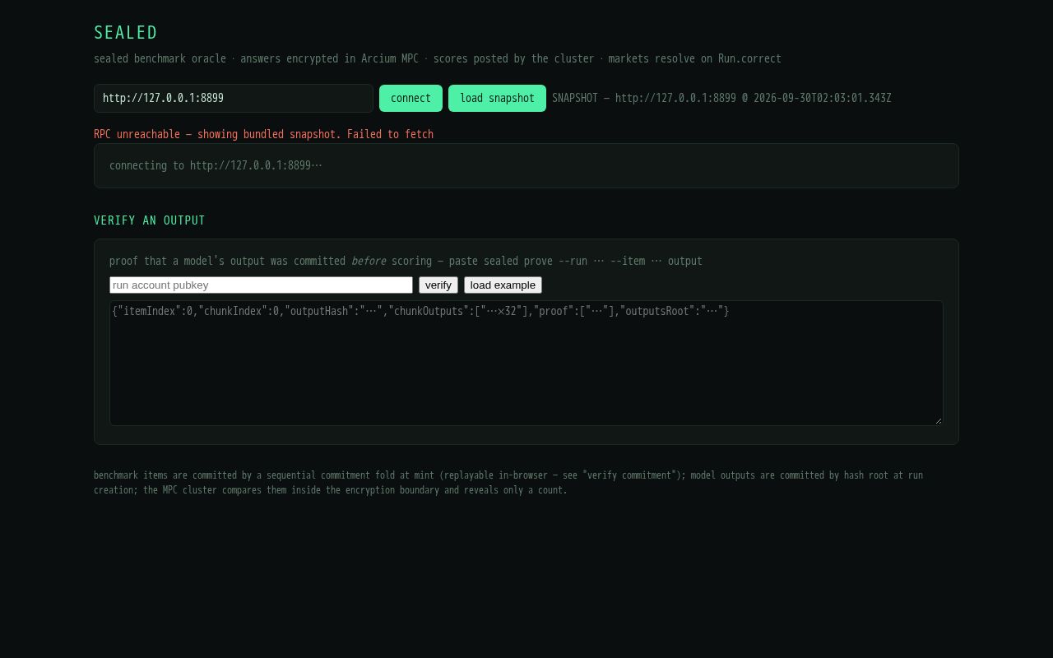Select the RPC unreachable error message

[263, 134]
